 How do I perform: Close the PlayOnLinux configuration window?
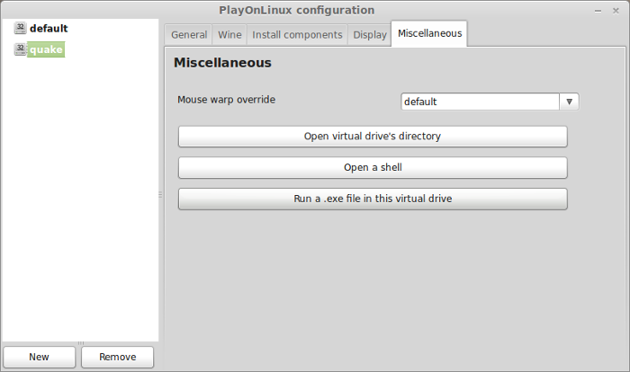(x=616, y=11)
